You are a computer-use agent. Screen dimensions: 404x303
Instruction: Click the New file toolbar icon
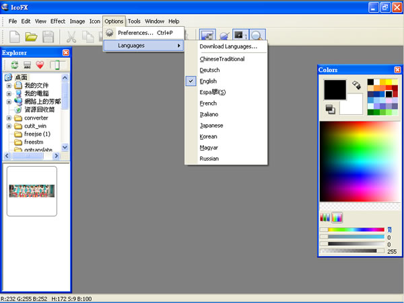(14, 36)
